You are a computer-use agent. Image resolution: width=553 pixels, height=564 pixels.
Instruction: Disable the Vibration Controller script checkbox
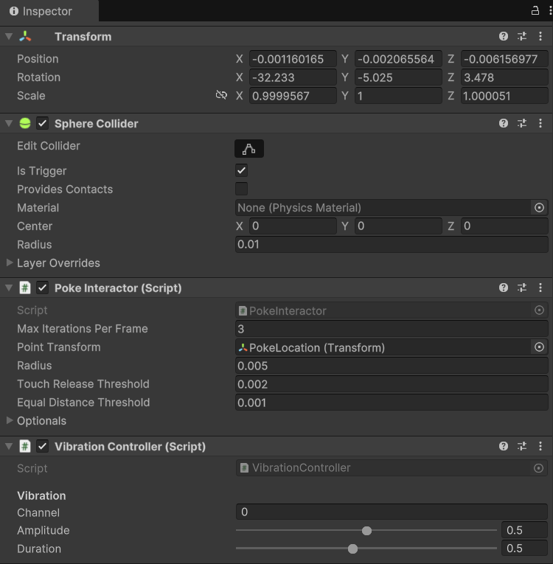pos(43,446)
